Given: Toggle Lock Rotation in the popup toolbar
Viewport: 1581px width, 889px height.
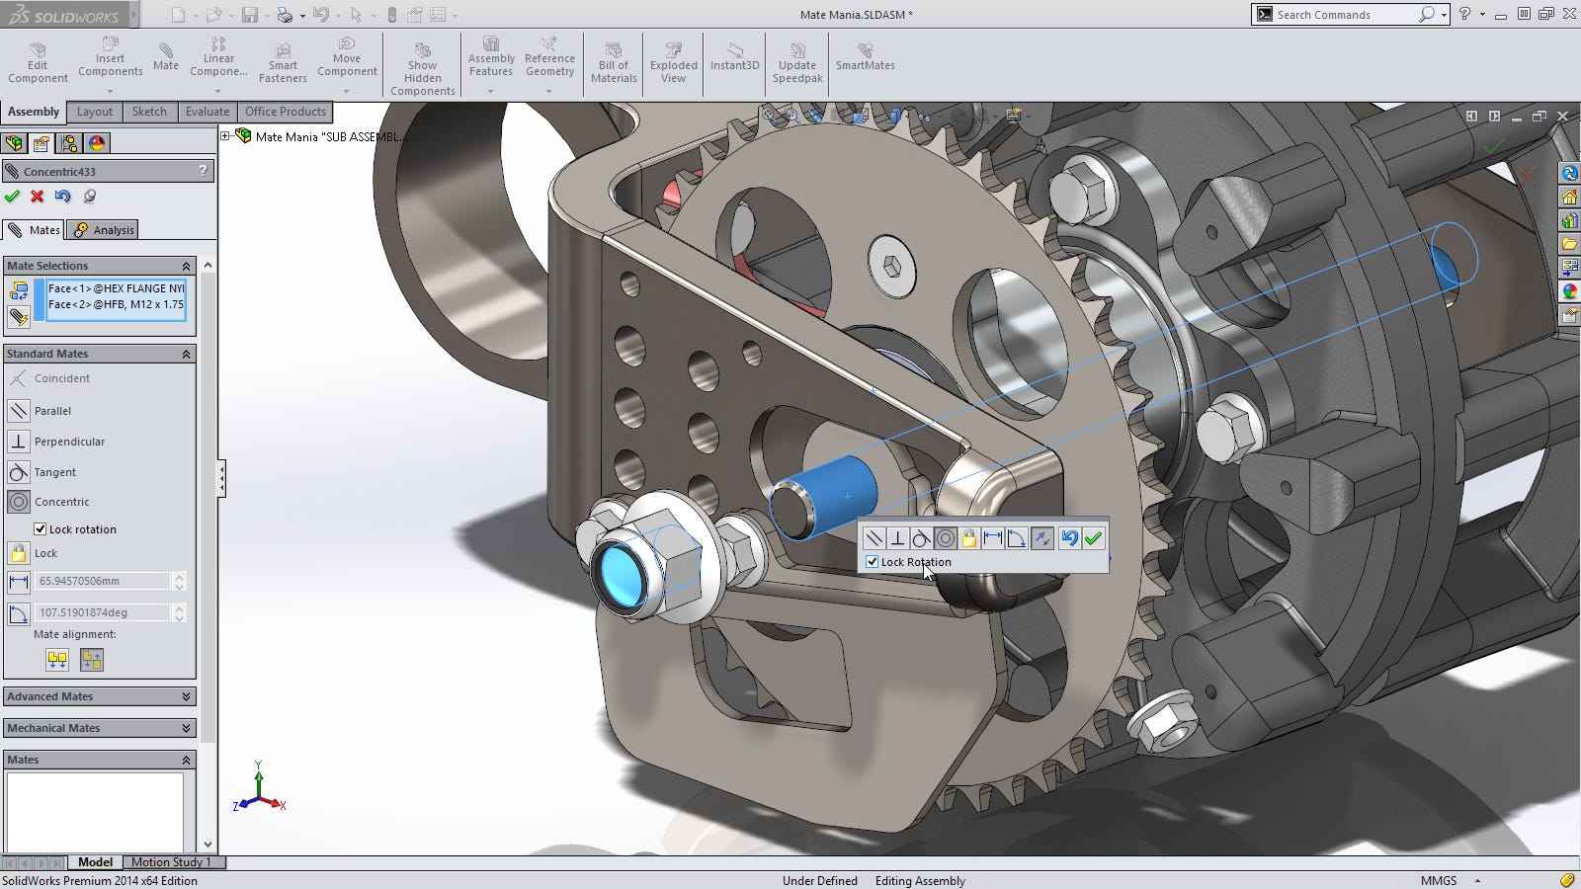Looking at the screenshot, I should coord(873,561).
